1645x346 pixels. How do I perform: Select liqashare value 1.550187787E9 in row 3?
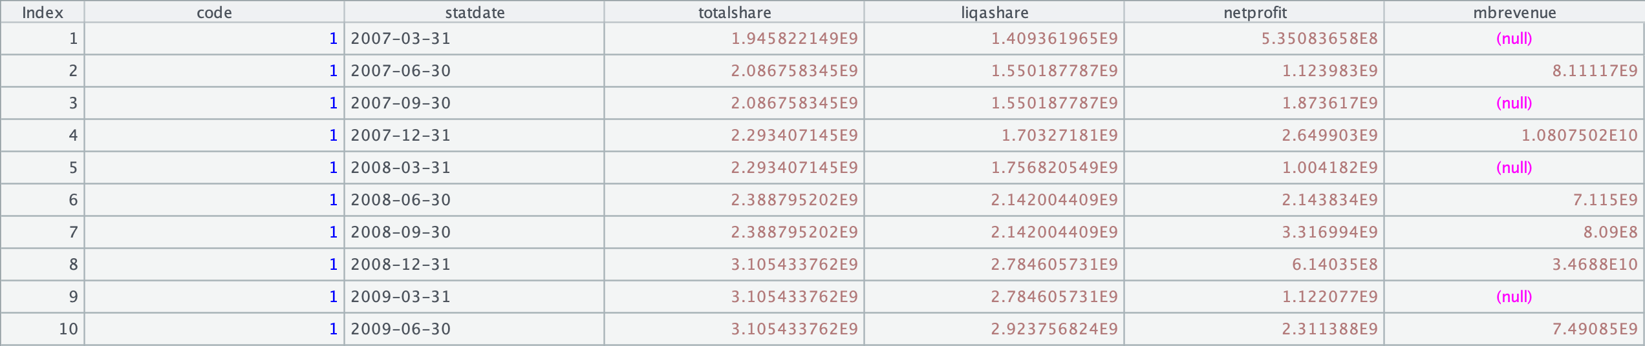[995, 103]
